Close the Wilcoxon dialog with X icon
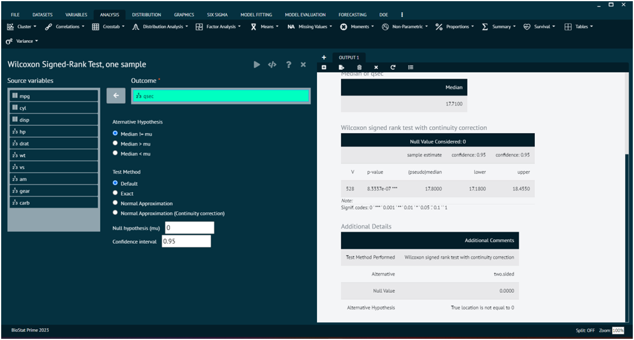634x340 pixels. pyautogui.click(x=303, y=64)
